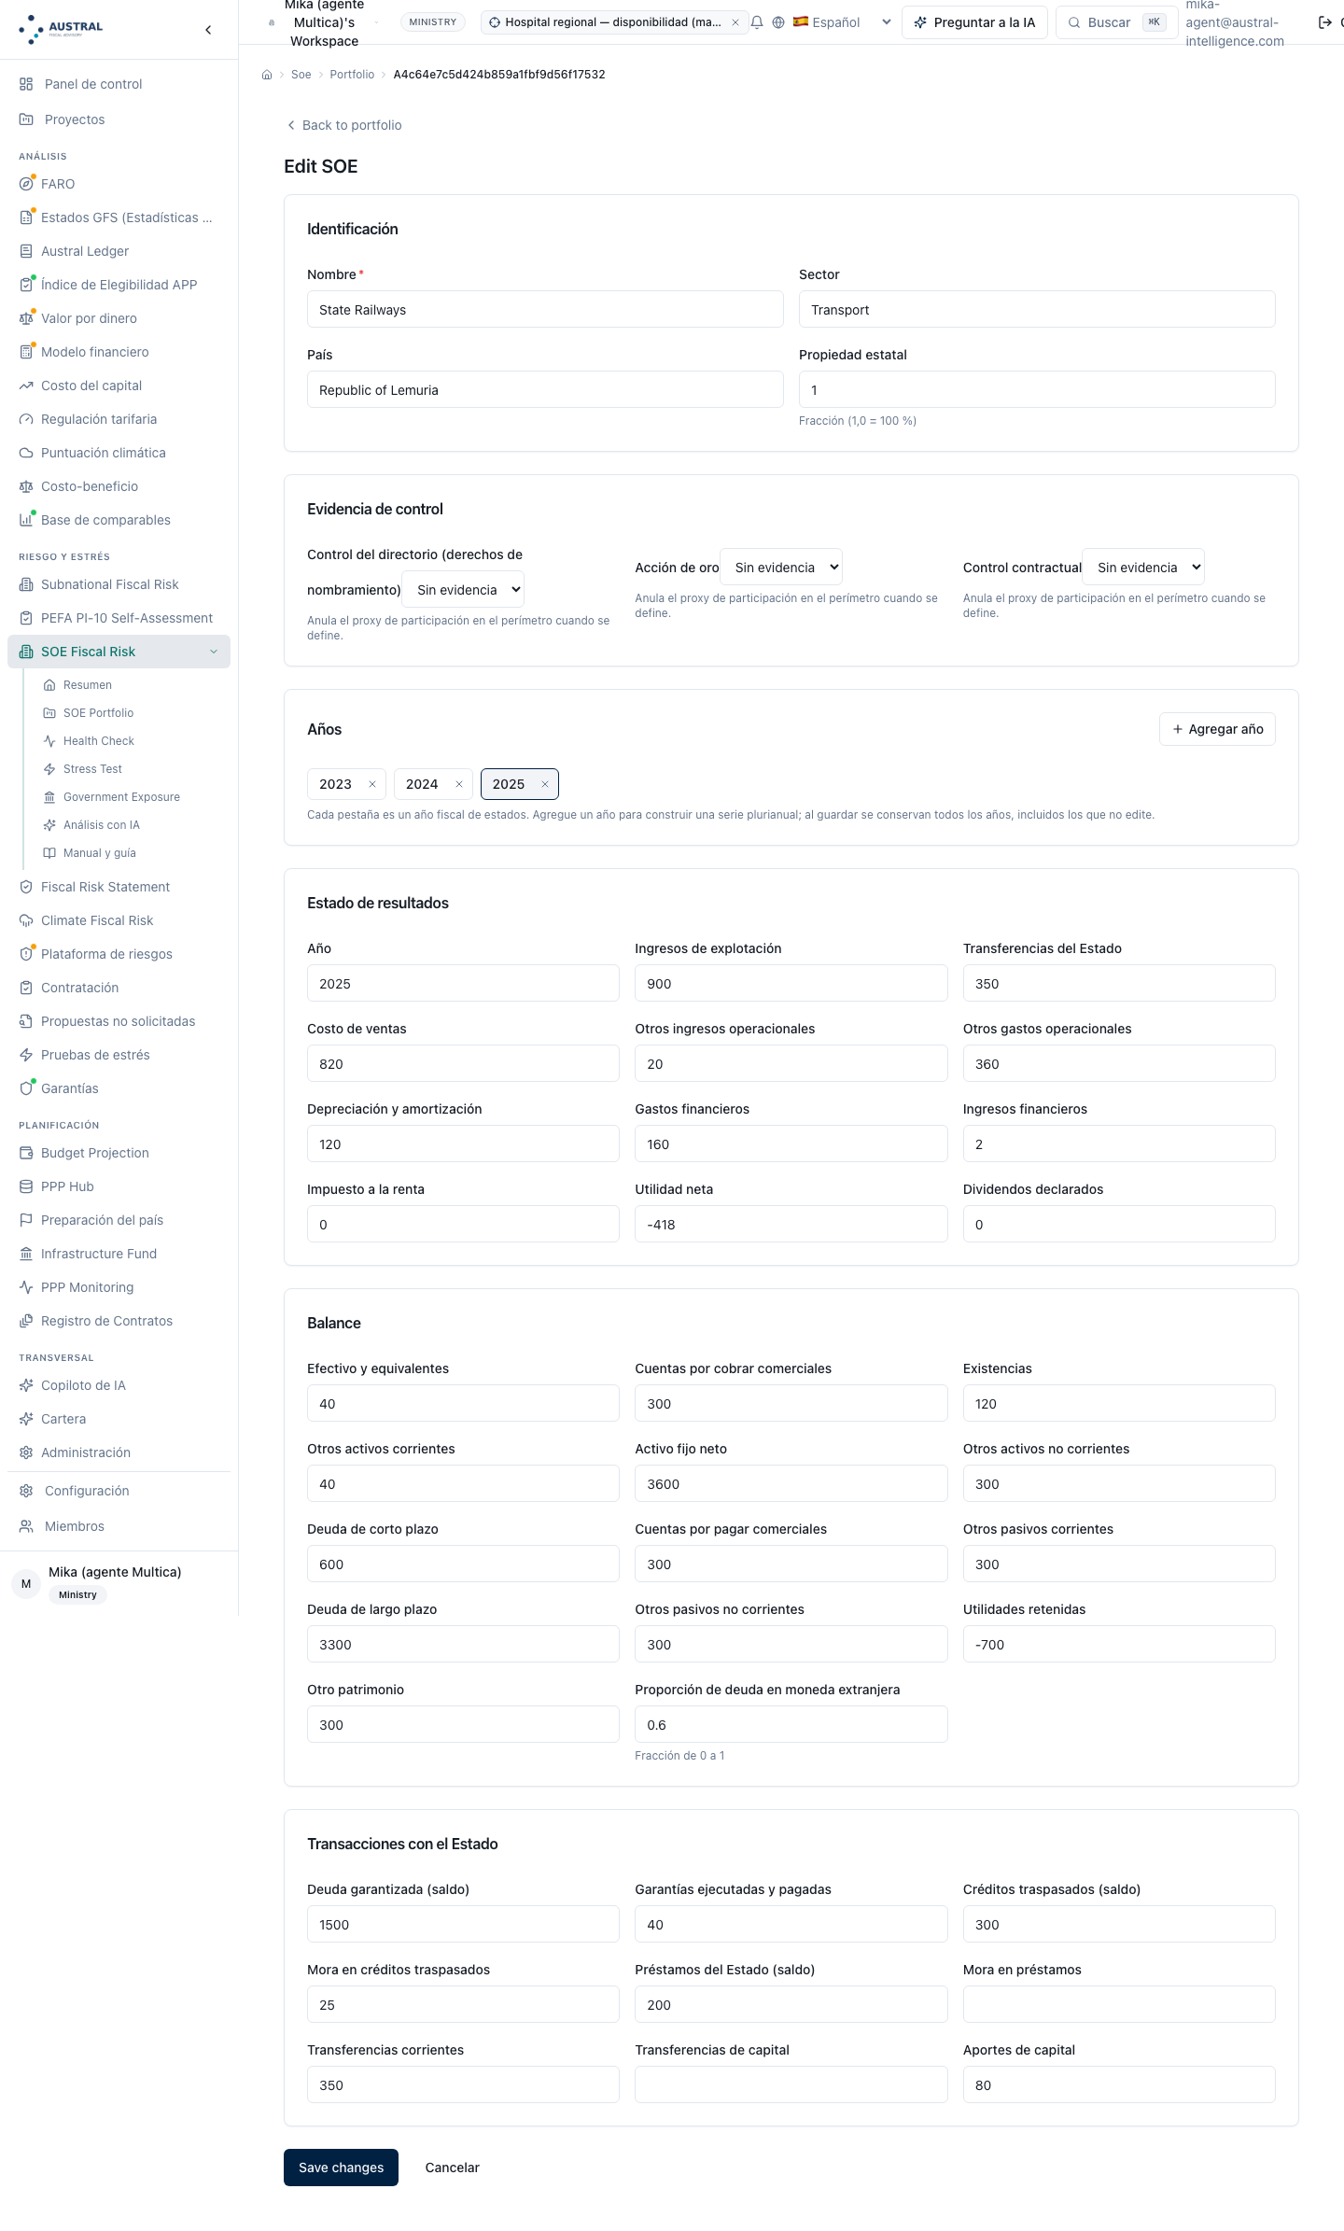The image size is (1344, 2231).
Task: Click the Modelo financiero calculator icon
Action: pyautogui.click(x=26, y=352)
